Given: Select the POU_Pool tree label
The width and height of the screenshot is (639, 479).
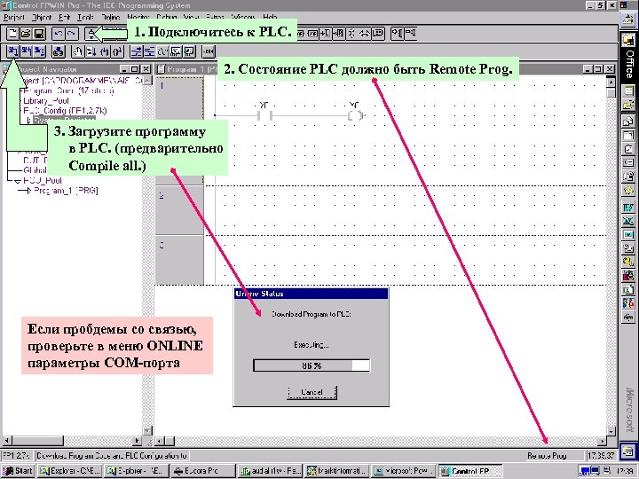Looking at the screenshot, I should (43, 180).
